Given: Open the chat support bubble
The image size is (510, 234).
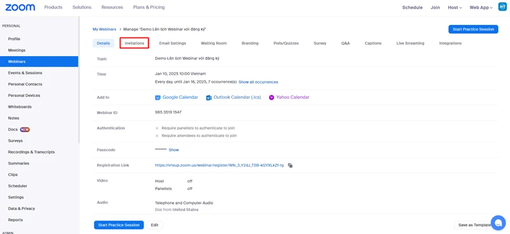Looking at the screenshot, I should [x=498, y=223].
